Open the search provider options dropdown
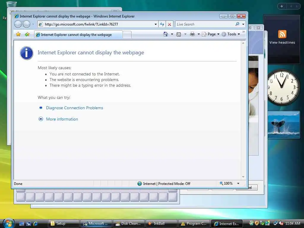The image size is (304, 228). [243, 24]
